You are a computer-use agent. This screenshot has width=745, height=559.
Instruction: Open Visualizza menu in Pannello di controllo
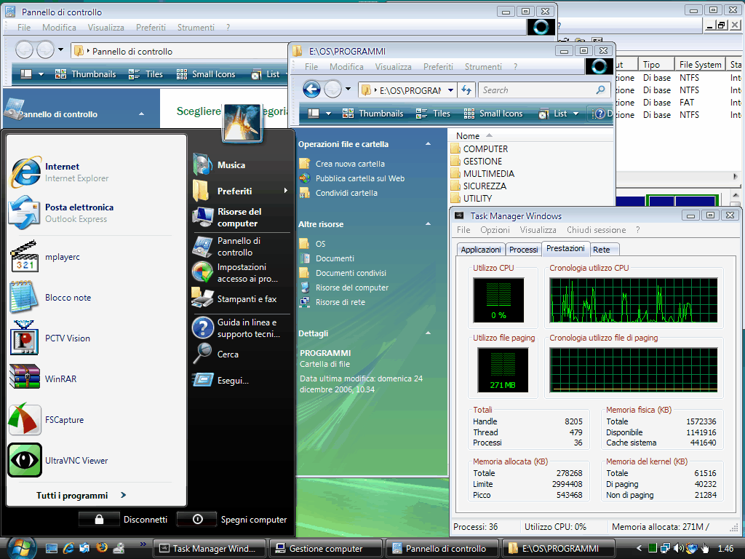(x=105, y=28)
